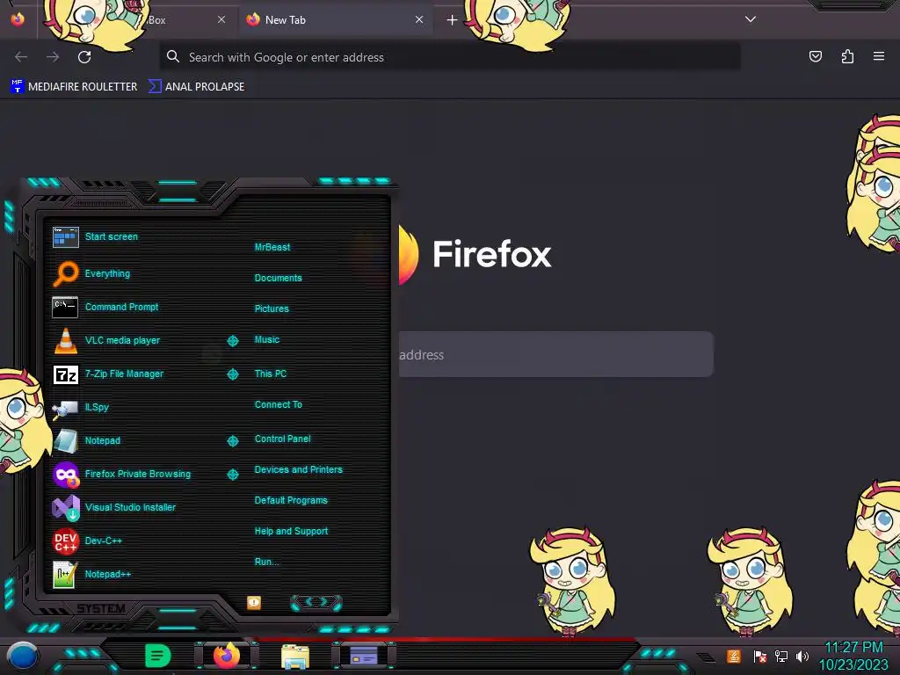Open MrBeast user folder link

(x=272, y=247)
